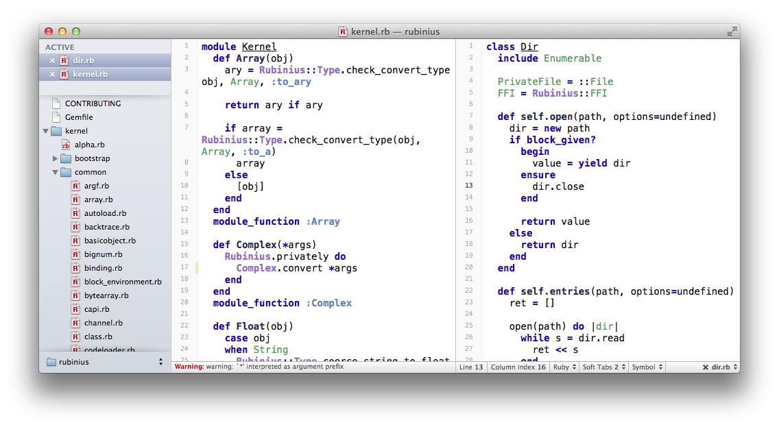Select the CONTRIBUTING file
Viewport: 779px width, 427px height.
coord(93,103)
